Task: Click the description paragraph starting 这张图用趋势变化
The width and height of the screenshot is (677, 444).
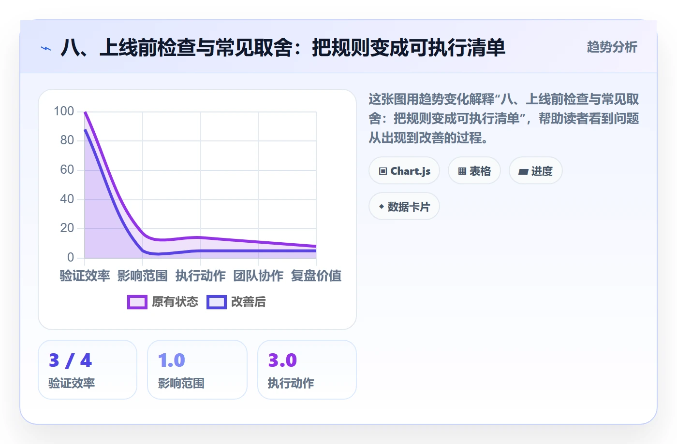Action: click(504, 119)
